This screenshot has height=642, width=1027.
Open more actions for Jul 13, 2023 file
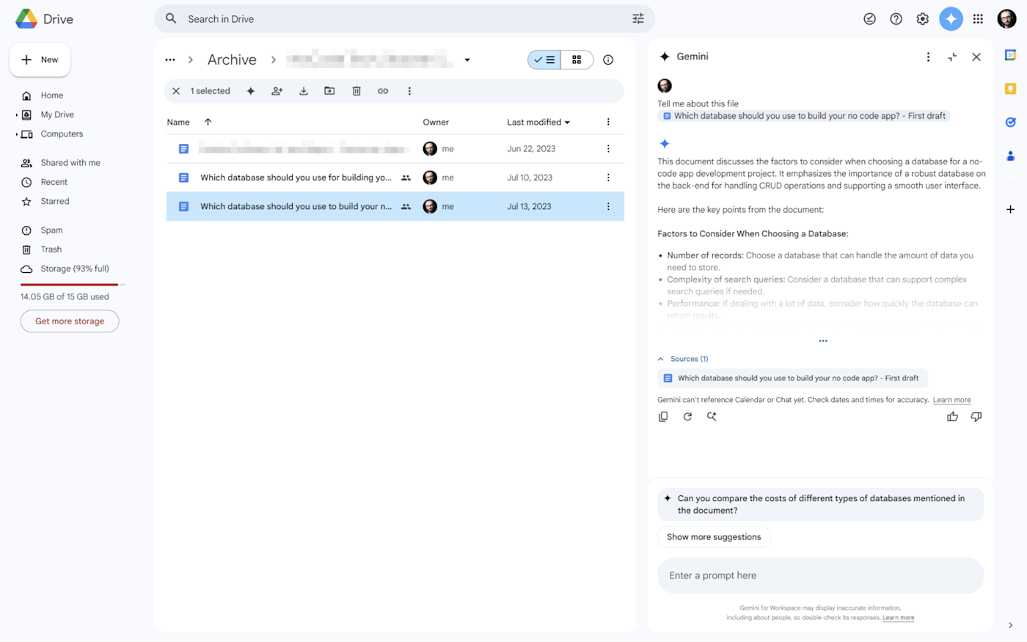pyautogui.click(x=608, y=207)
